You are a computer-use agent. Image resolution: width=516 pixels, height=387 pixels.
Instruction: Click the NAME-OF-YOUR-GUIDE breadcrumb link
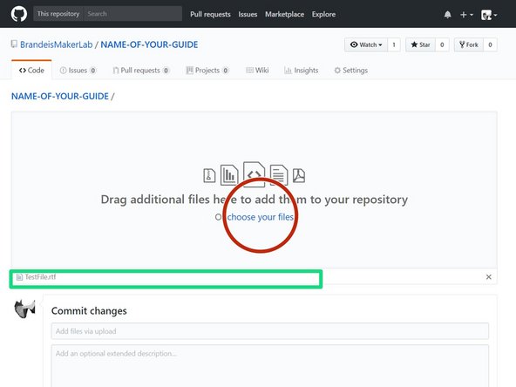60,96
